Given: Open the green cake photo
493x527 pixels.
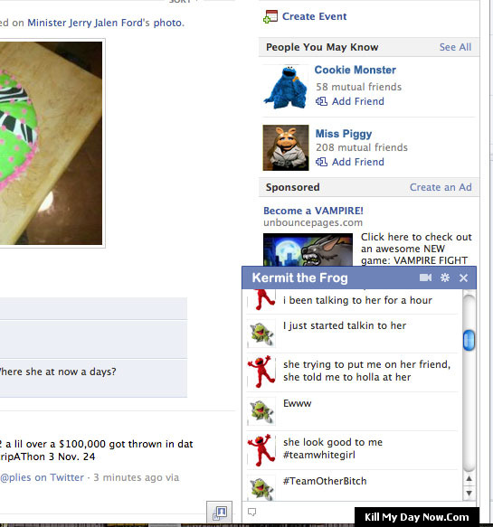Looking at the screenshot, I should (x=52, y=143).
